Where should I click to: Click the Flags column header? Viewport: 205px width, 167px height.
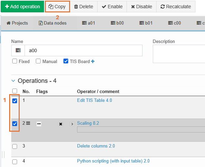coord(42,92)
